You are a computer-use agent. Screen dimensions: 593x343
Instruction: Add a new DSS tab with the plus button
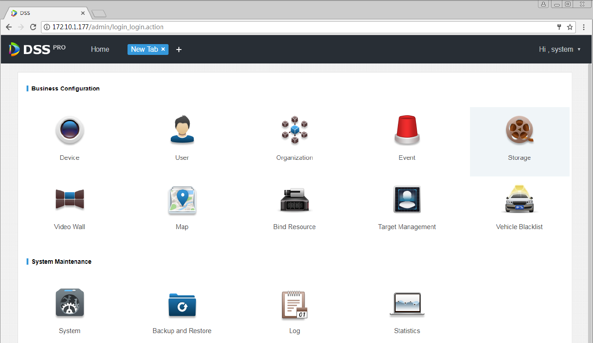(x=179, y=50)
